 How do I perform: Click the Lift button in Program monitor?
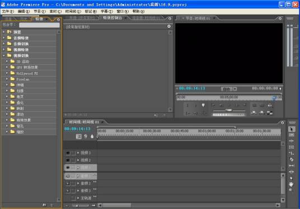pyautogui.click(x=254, y=106)
